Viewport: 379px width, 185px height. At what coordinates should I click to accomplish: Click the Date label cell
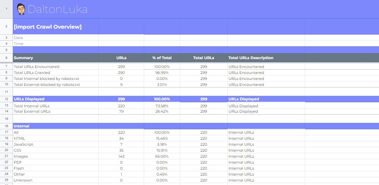[x=18, y=38]
